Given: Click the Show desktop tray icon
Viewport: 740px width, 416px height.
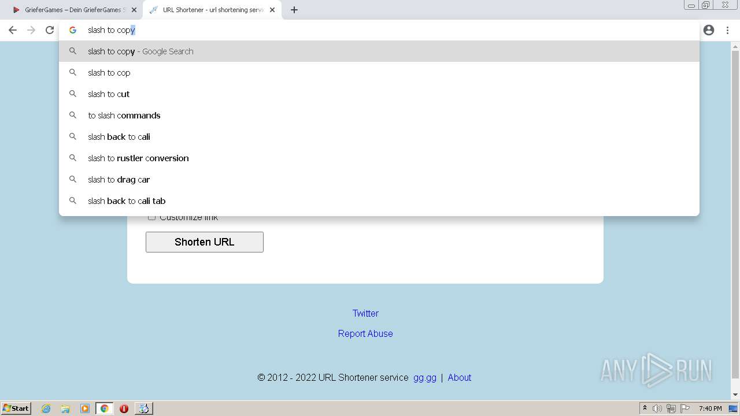Looking at the screenshot, I should [734, 408].
